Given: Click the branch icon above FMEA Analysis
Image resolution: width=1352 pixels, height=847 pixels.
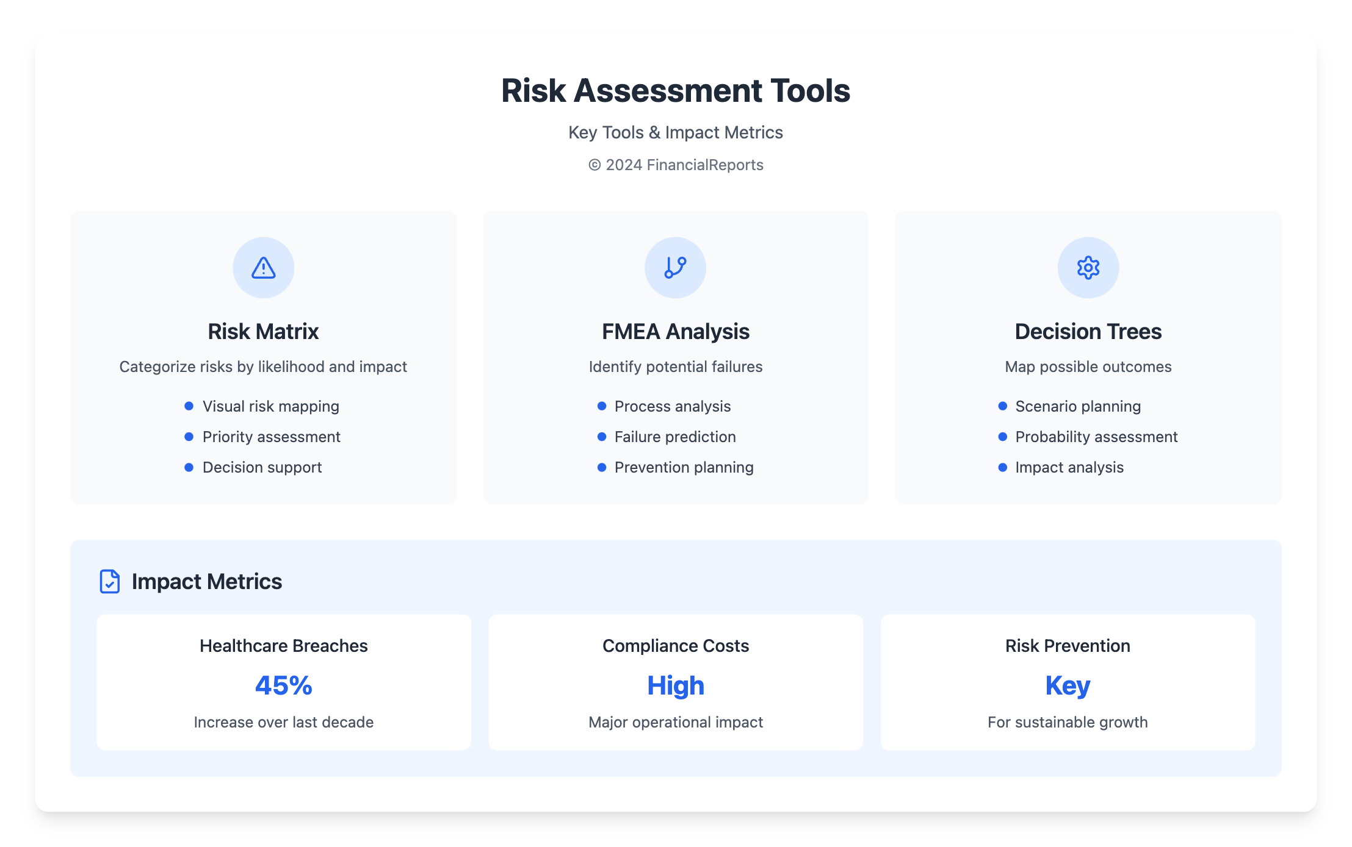Looking at the screenshot, I should [x=675, y=268].
